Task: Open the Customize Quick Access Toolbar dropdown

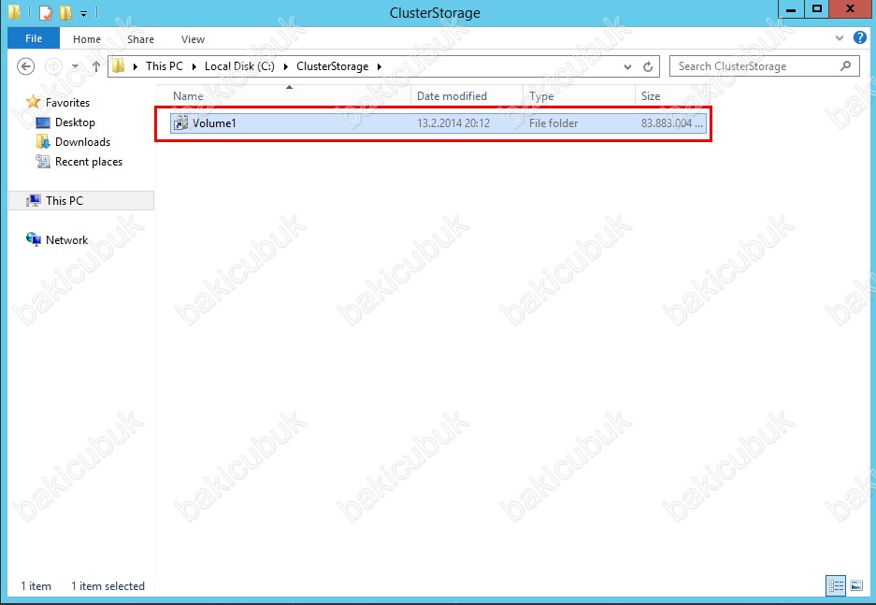Action: click(x=83, y=14)
